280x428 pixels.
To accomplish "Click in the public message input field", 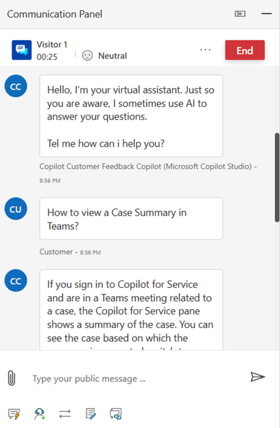I will 134,379.
